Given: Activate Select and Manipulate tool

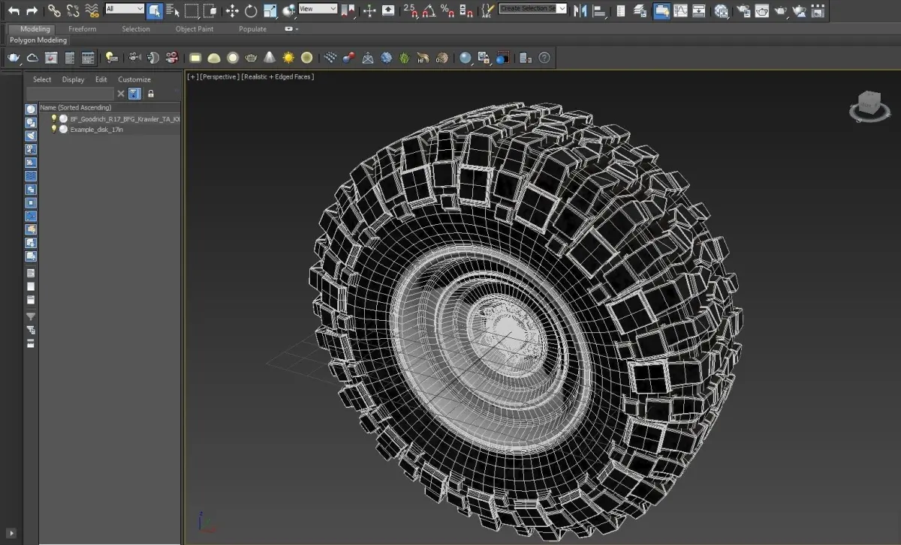Looking at the screenshot, I should tap(369, 10).
